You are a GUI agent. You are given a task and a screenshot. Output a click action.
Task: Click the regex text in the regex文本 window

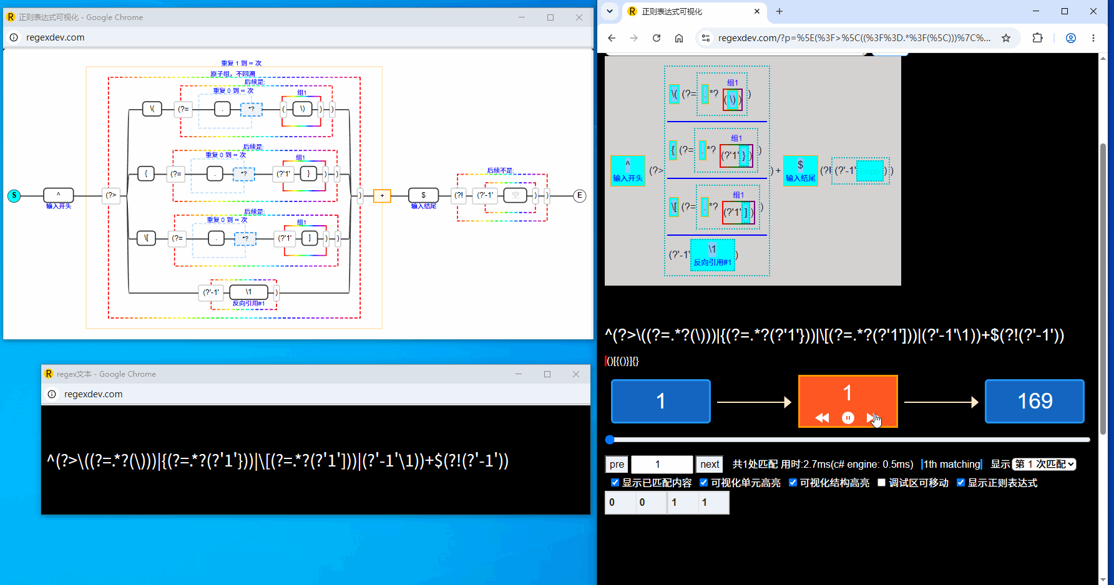278,461
